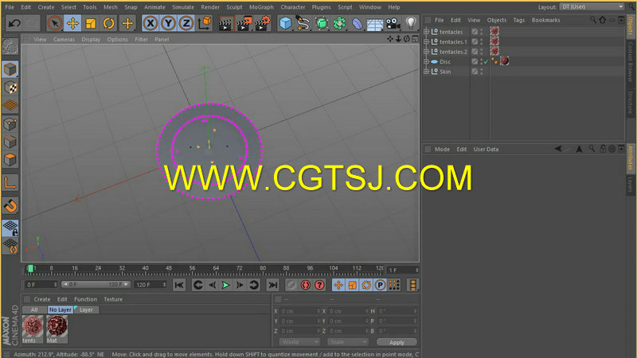Click the attribute manager back arrow
This screenshot has width=637, height=358.
click(558, 149)
